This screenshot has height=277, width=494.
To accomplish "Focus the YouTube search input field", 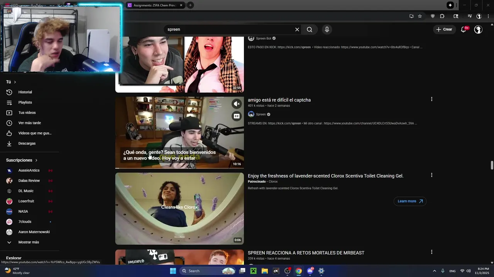I will coord(230,29).
